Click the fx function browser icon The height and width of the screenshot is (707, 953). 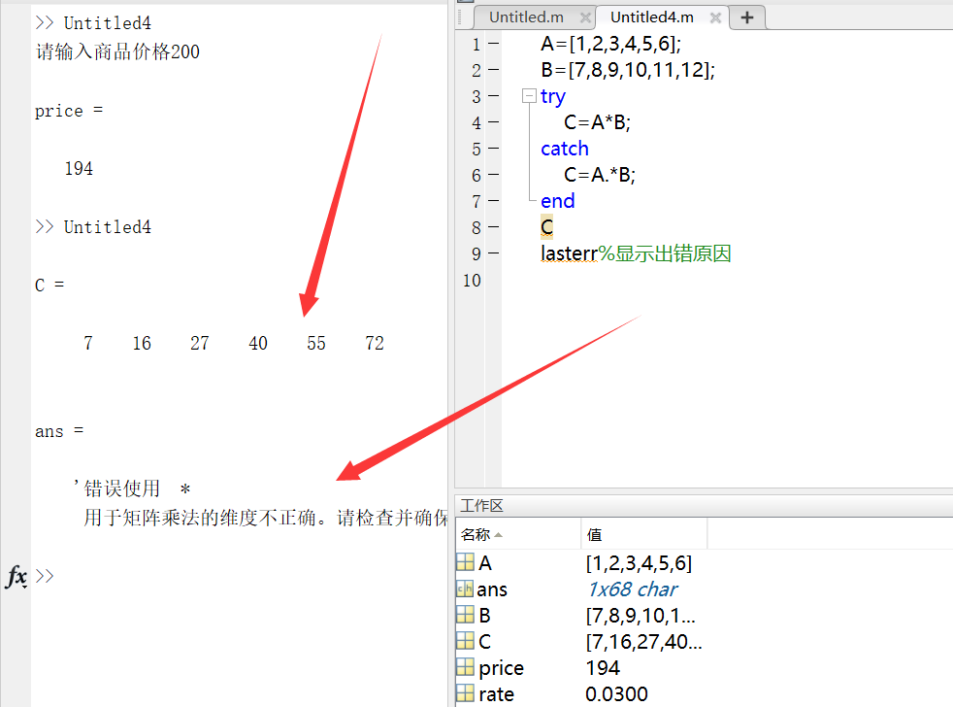[16, 576]
